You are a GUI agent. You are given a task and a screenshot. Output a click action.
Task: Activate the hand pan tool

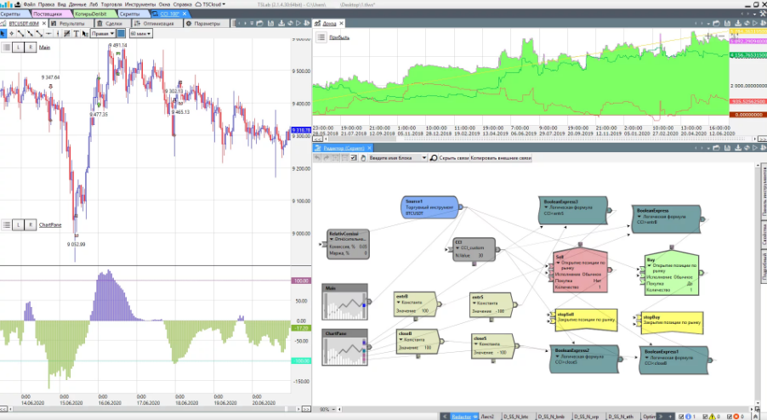pos(363,158)
